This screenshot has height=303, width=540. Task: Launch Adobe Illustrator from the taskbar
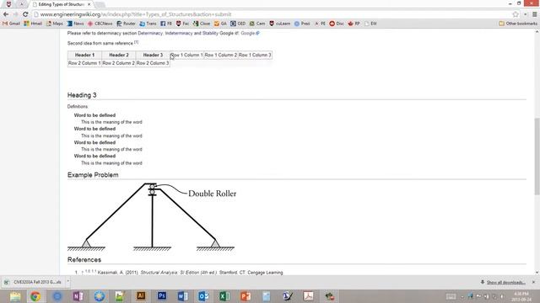point(141,296)
